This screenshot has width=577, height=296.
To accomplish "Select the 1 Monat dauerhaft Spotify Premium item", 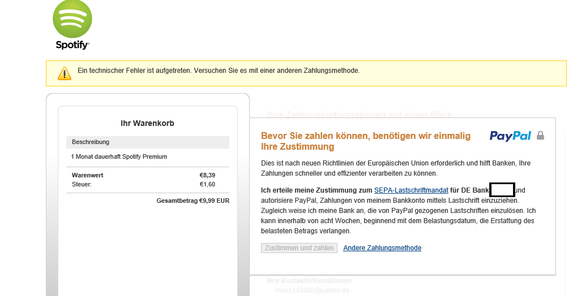I will tap(119, 157).
